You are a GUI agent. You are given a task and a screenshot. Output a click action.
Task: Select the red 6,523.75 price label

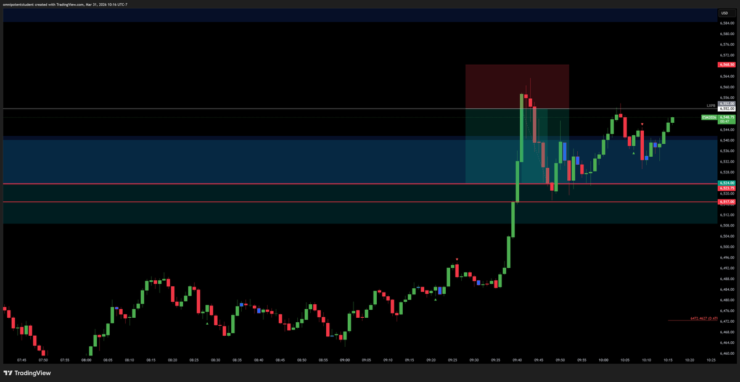(x=726, y=188)
